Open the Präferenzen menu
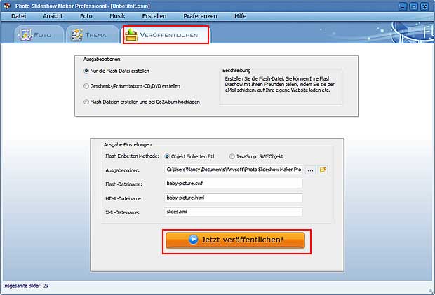The image size is (435, 295). (200, 16)
